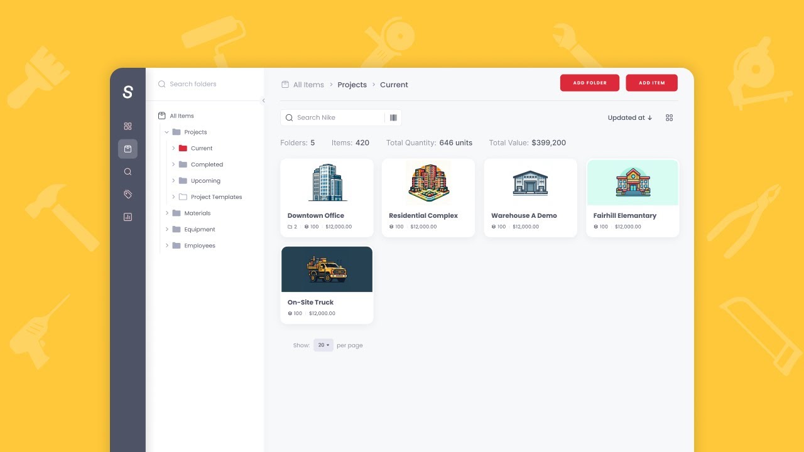The height and width of the screenshot is (452, 804).
Task: Open the On-Site Truck folder card
Action: [x=327, y=285]
